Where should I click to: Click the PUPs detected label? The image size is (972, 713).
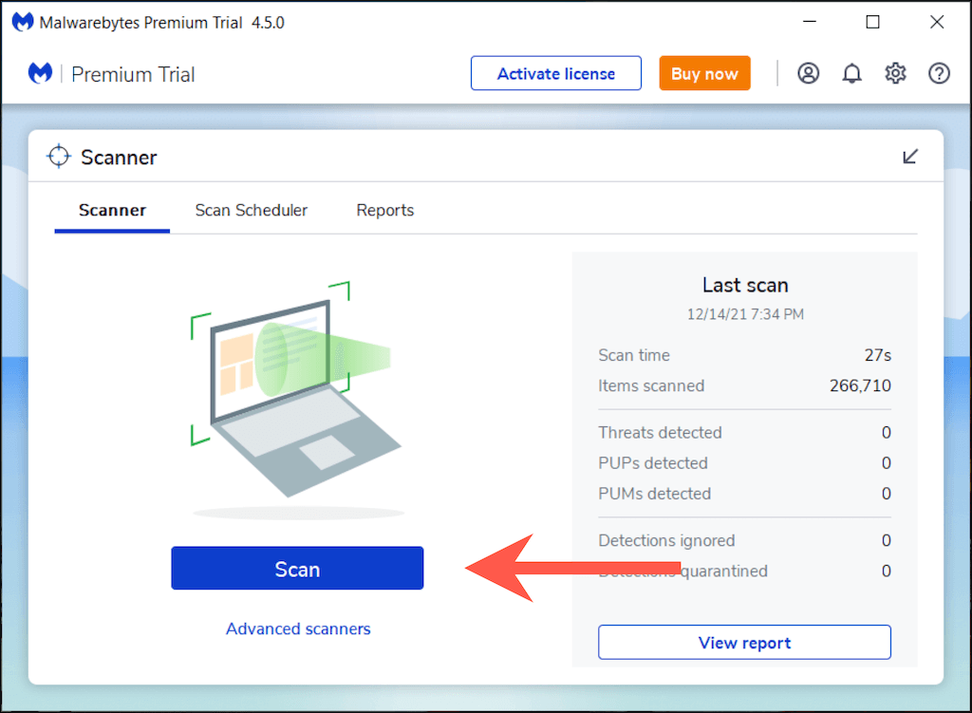coord(653,463)
